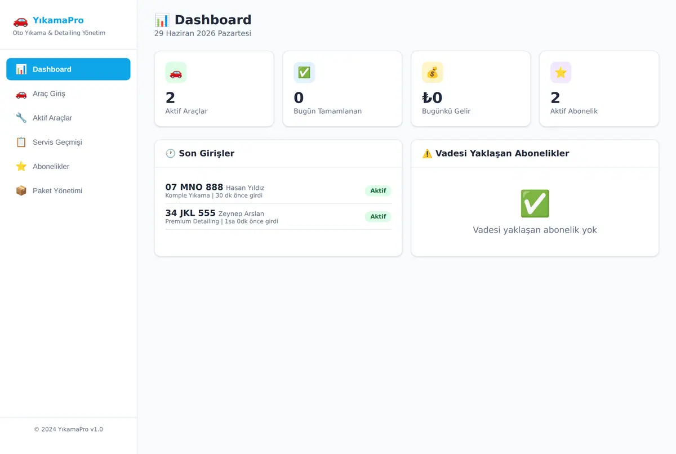676x454 pixels.
Task: Click the Oto Yıkama & Detailing Yönetim tagline
Action: [x=59, y=33]
